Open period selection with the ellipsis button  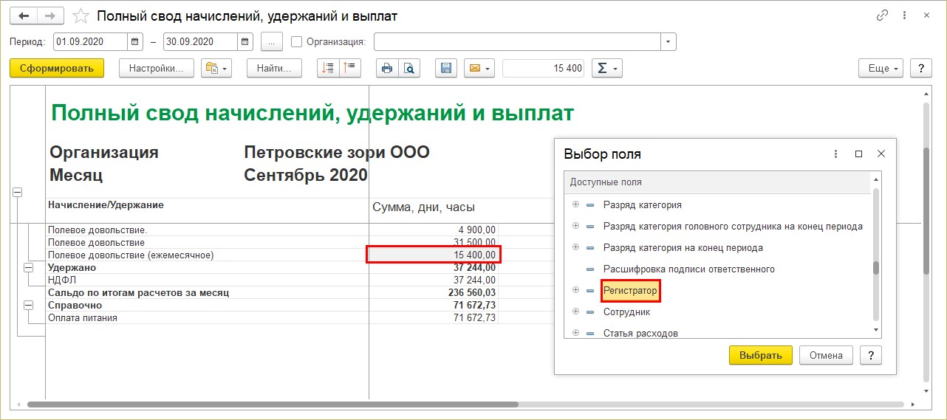pos(272,41)
